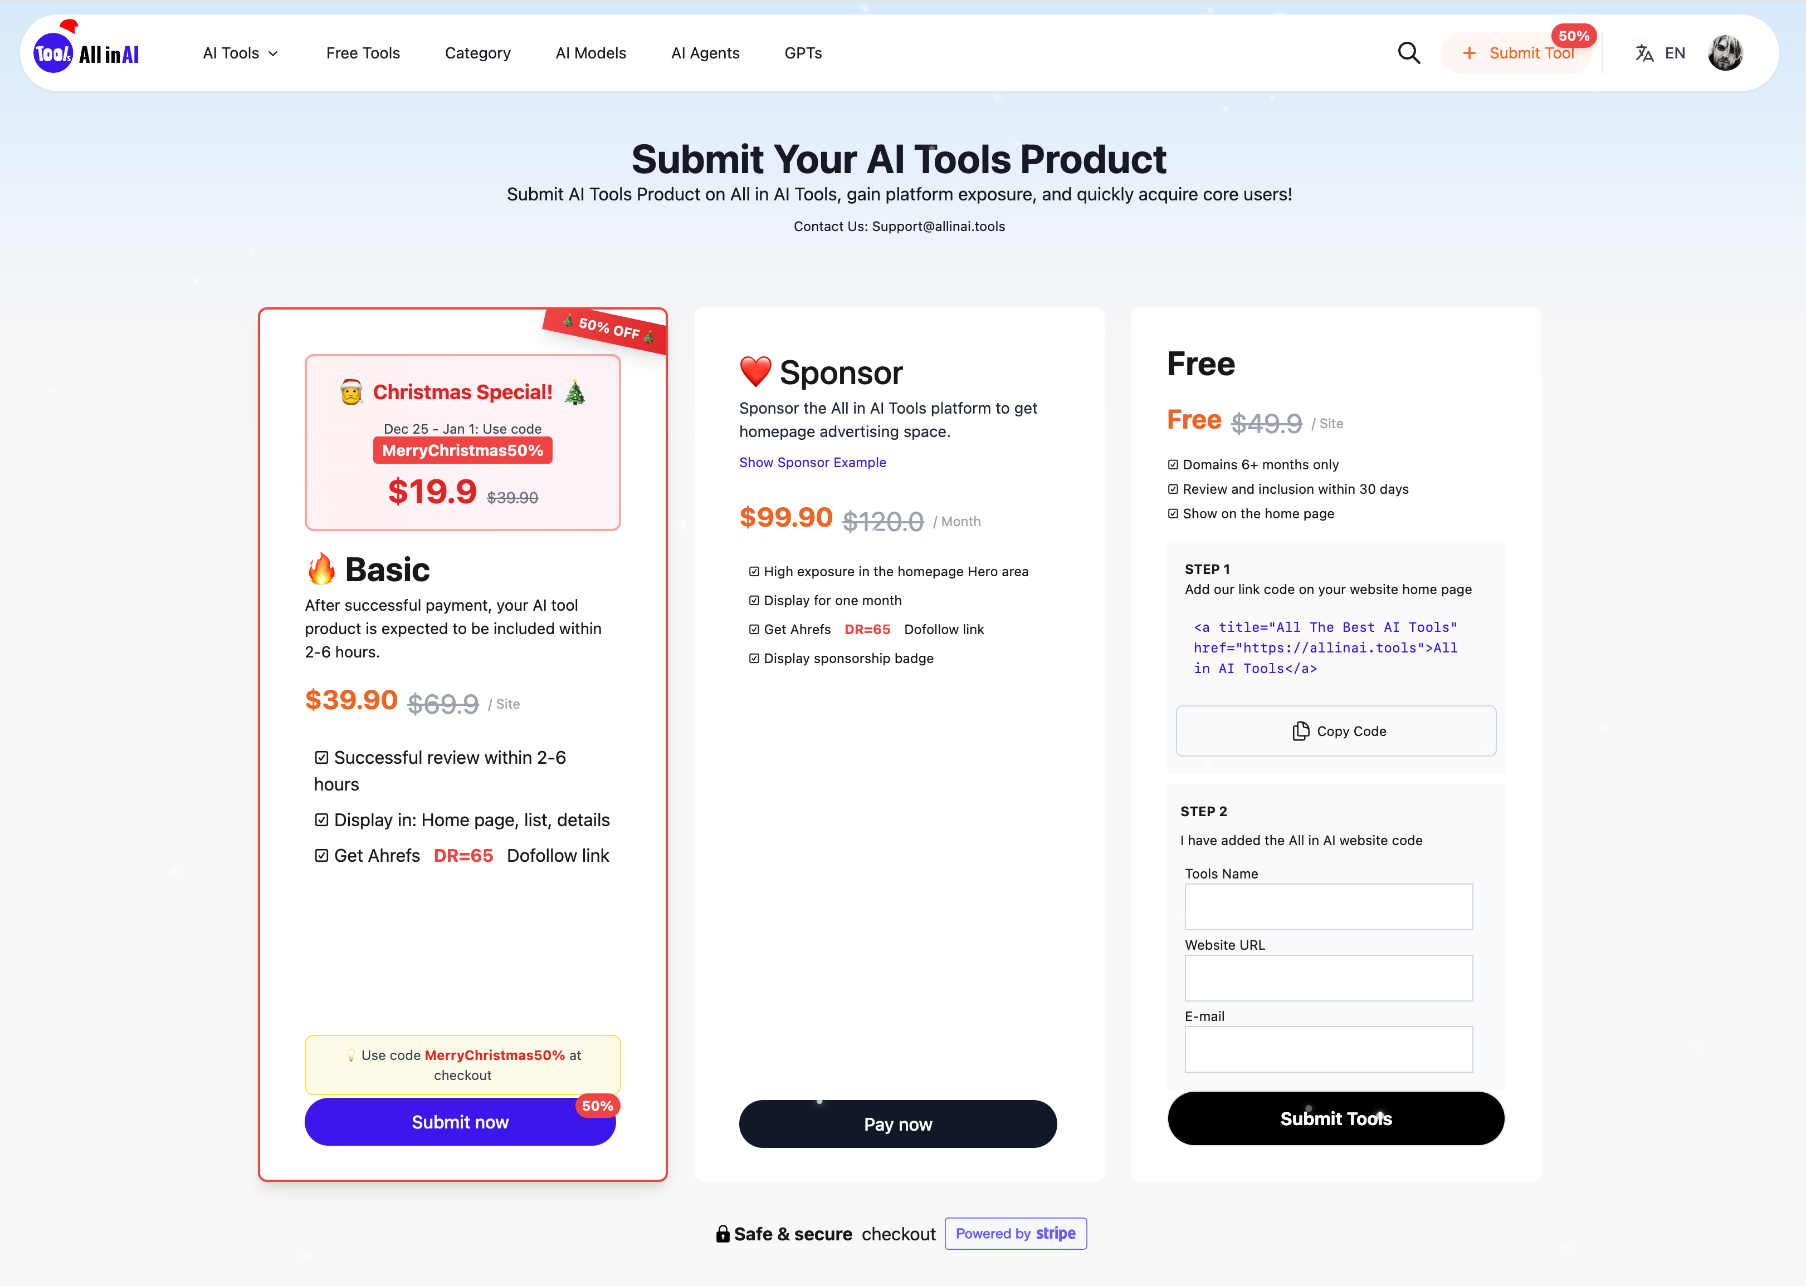Click the Show Sponsor Example link
1806x1286 pixels.
[812, 463]
